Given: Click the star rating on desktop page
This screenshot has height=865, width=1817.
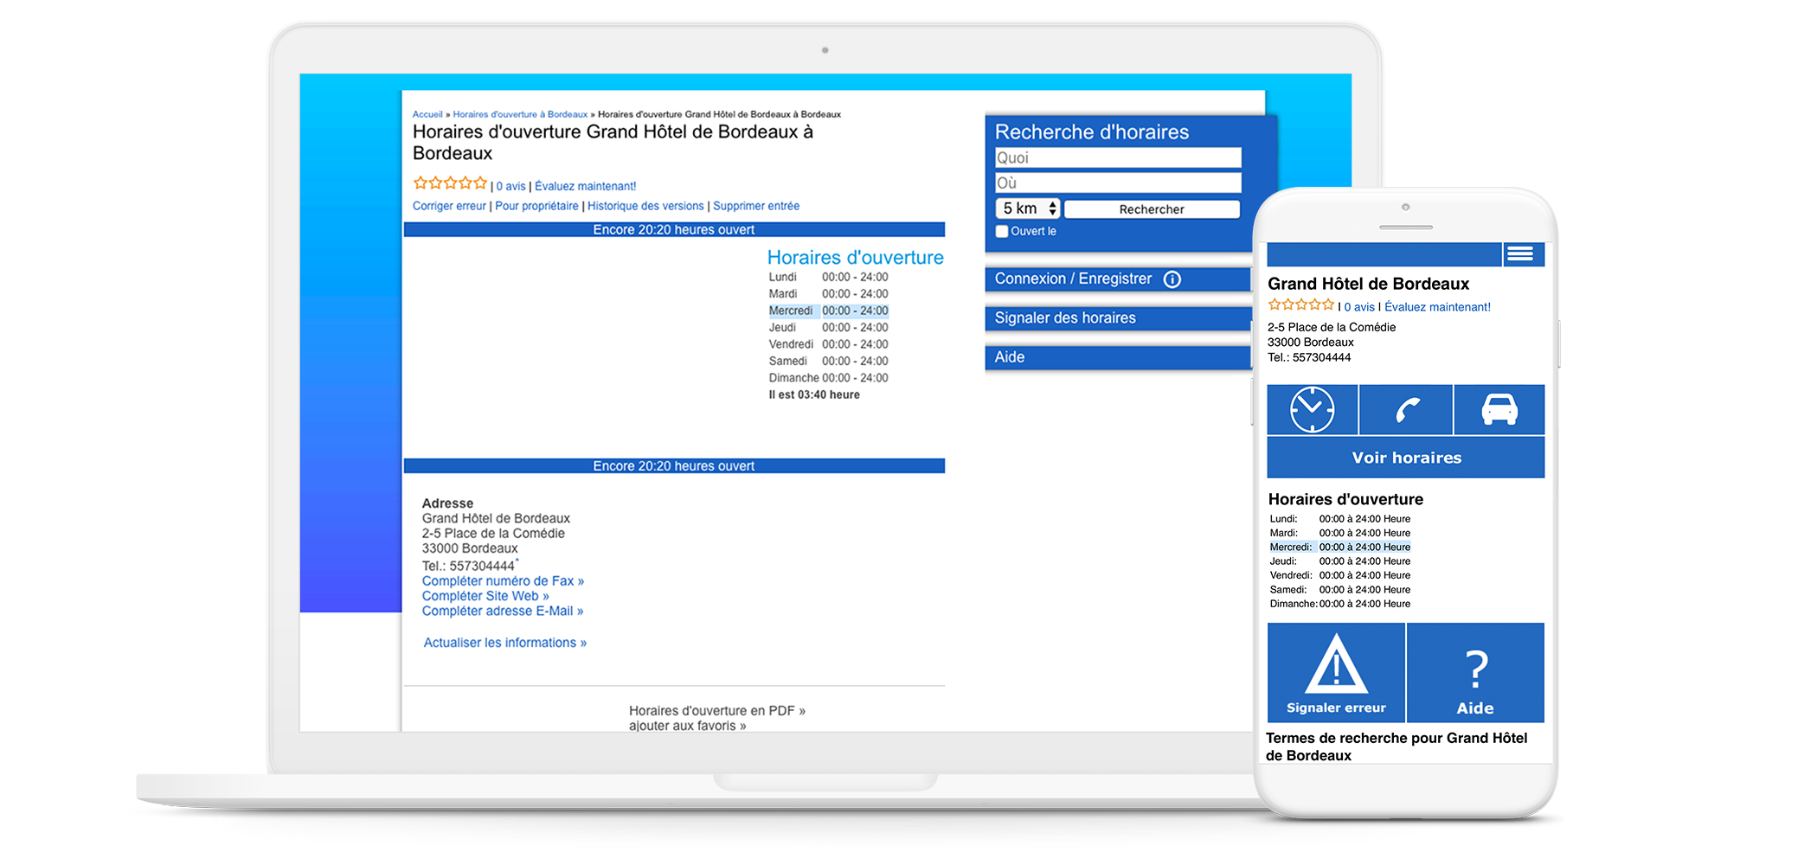Looking at the screenshot, I should point(450,183).
